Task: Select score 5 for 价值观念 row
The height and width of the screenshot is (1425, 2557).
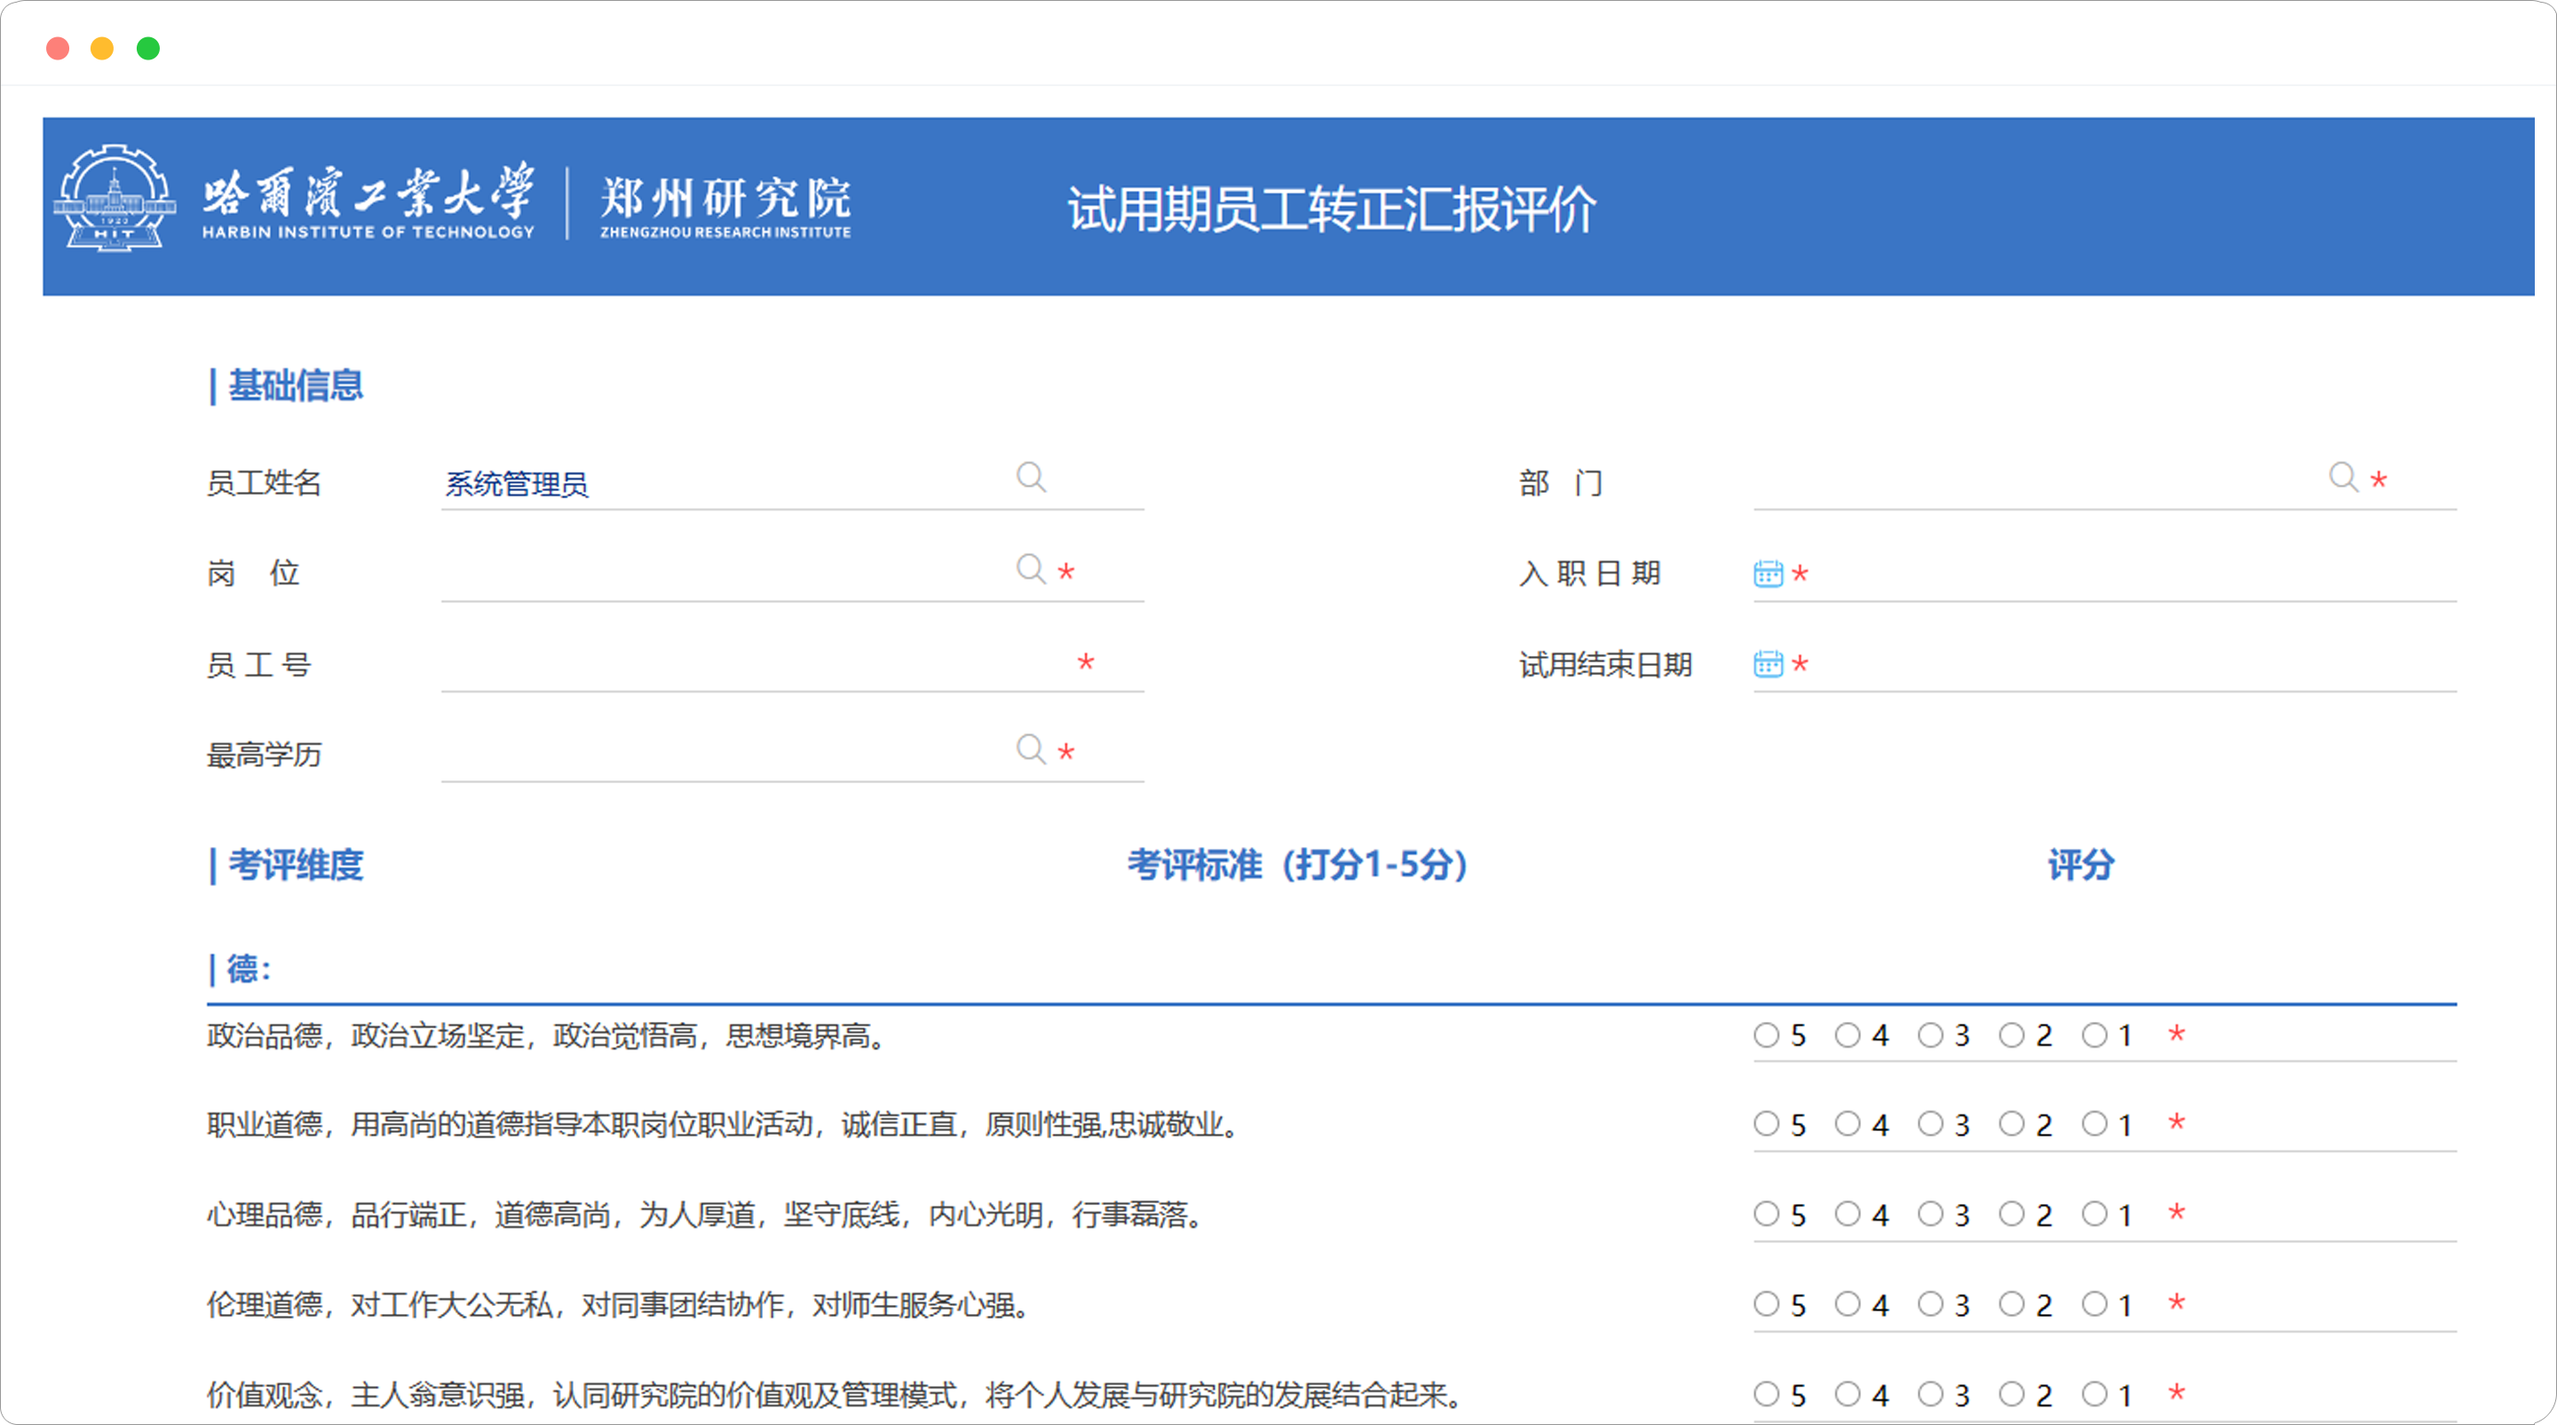Action: [1766, 1394]
